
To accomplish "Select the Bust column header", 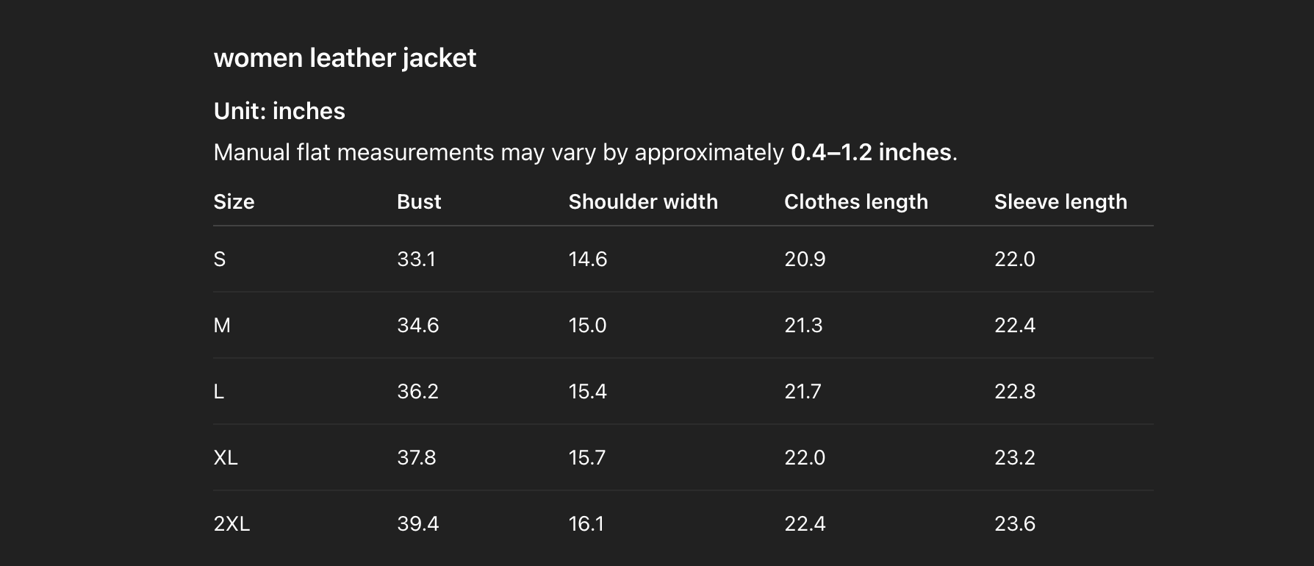I will coord(419,202).
